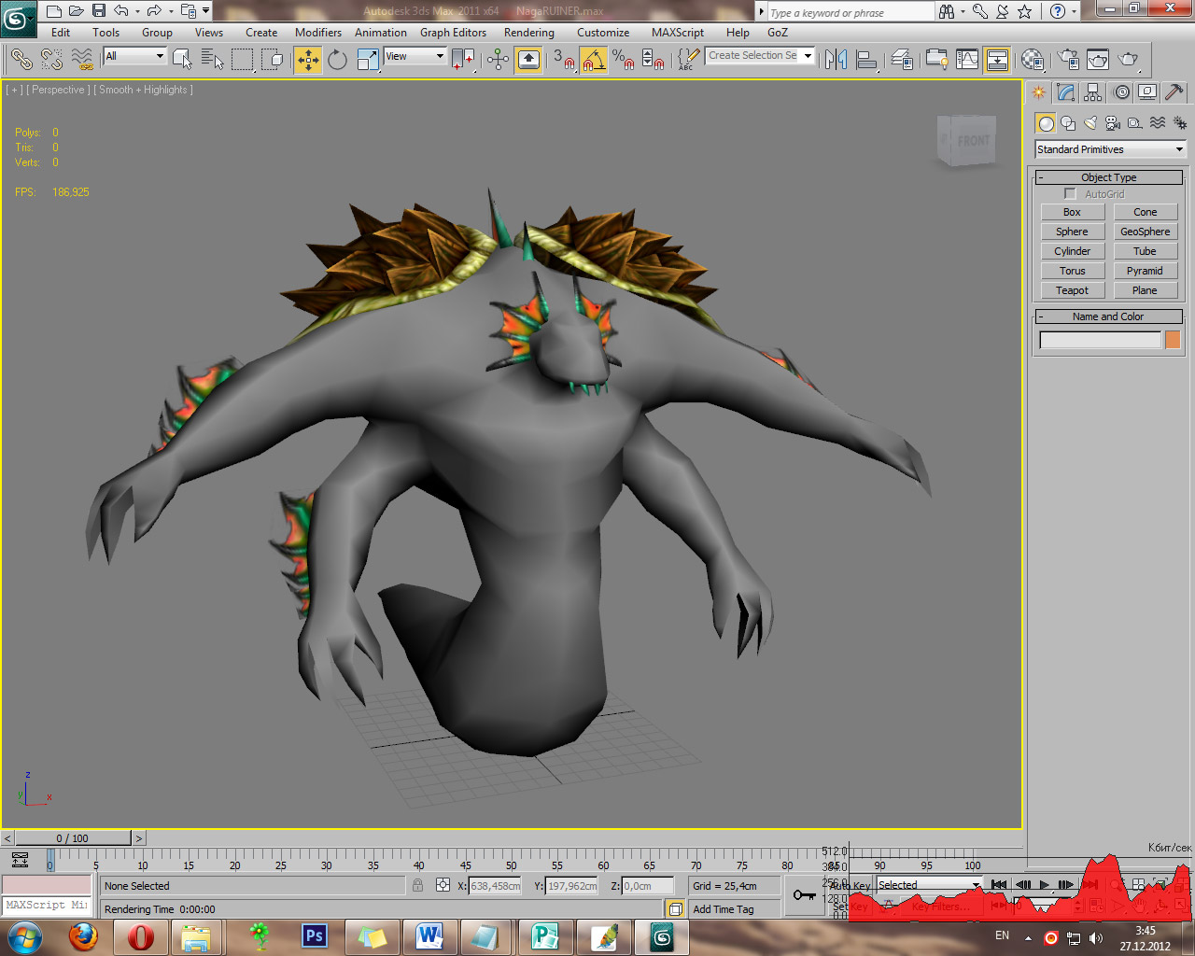The height and width of the screenshot is (956, 1195).
Task: Click the Select and Link chain icon
Action: point(21,60)
